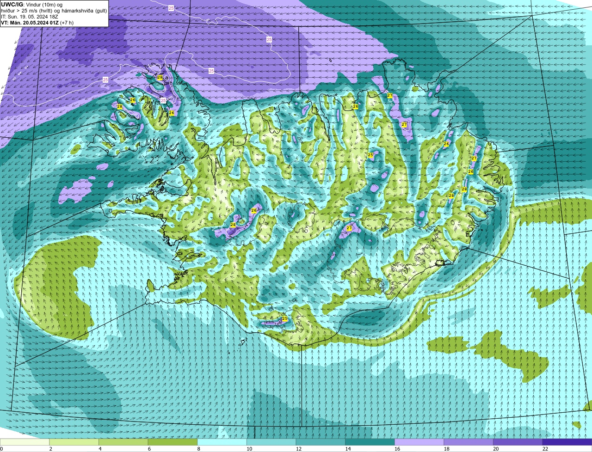Image resolution: width=592 pixels, height=452 pixels.
Task: Click the 20–22 m/s violet legend swatch
Action: pos(518,442)
